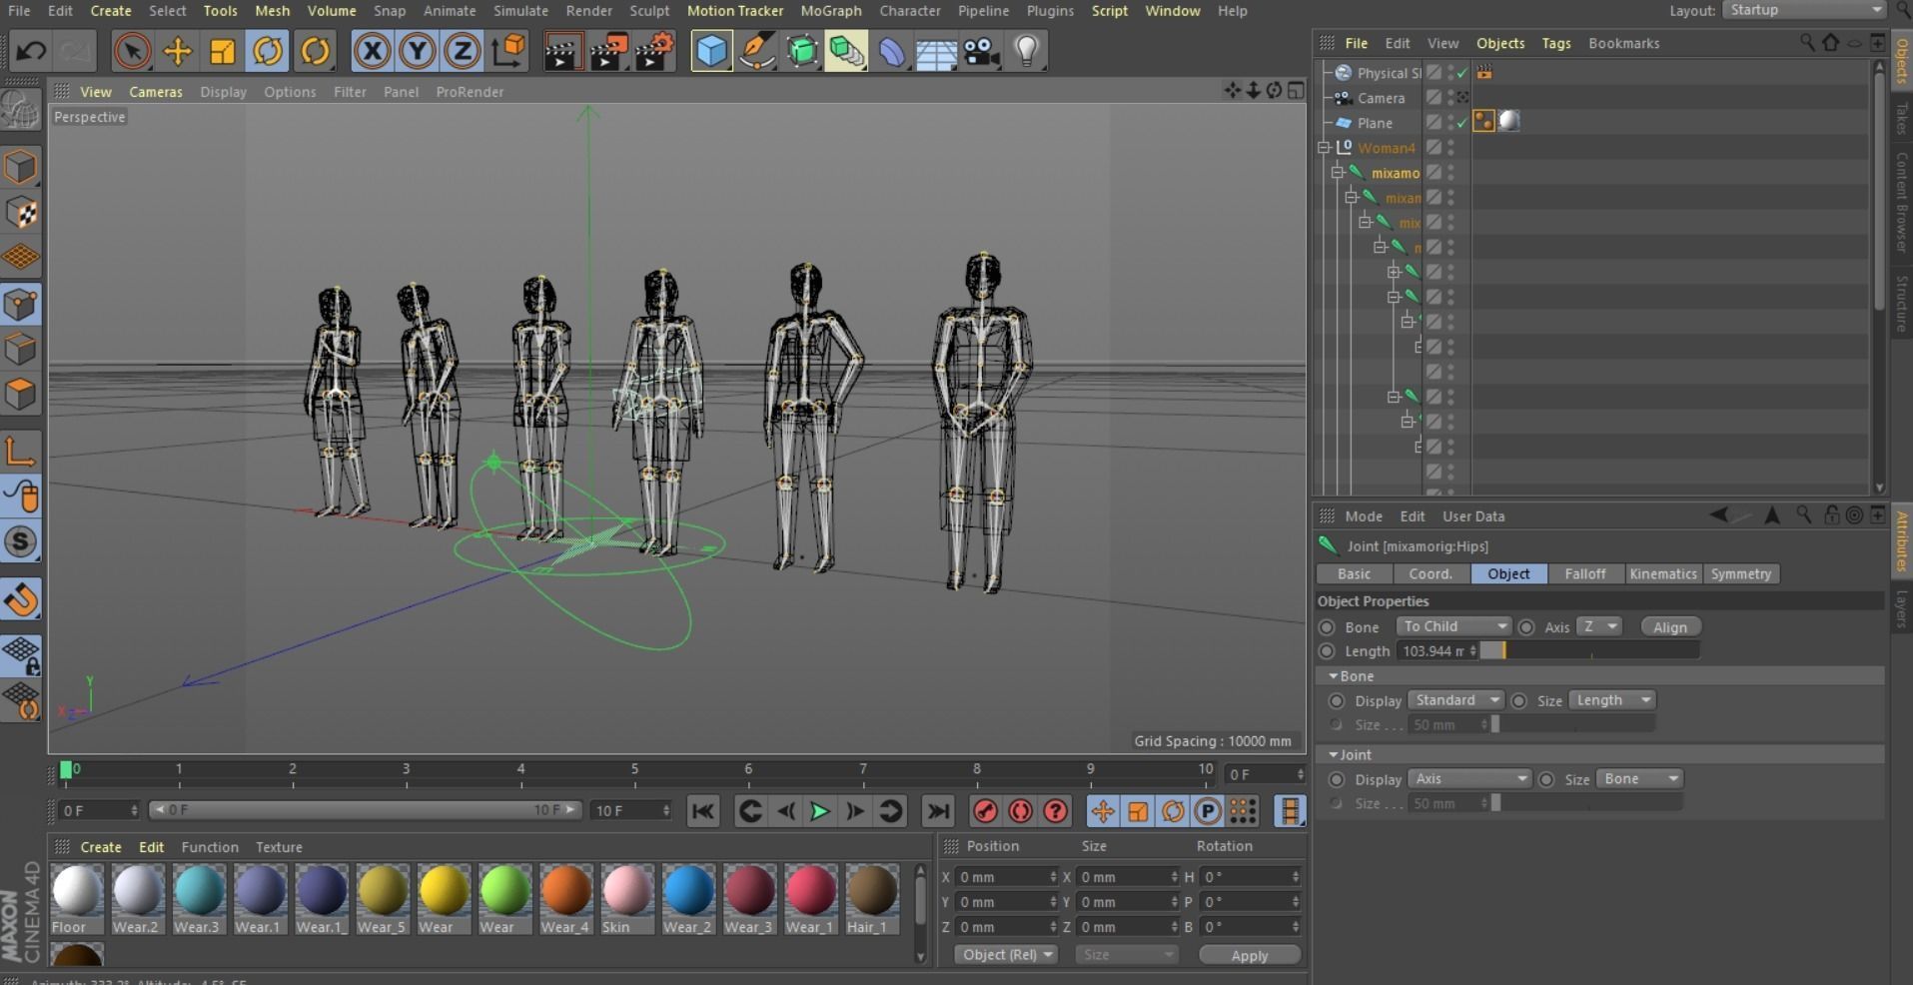Go to start of timeline
This screenshot has width=1913, height=985.
pos(702,811)
